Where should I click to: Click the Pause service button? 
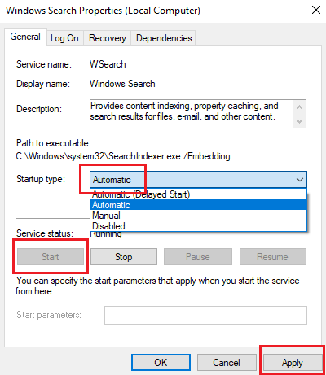(198, 257)
